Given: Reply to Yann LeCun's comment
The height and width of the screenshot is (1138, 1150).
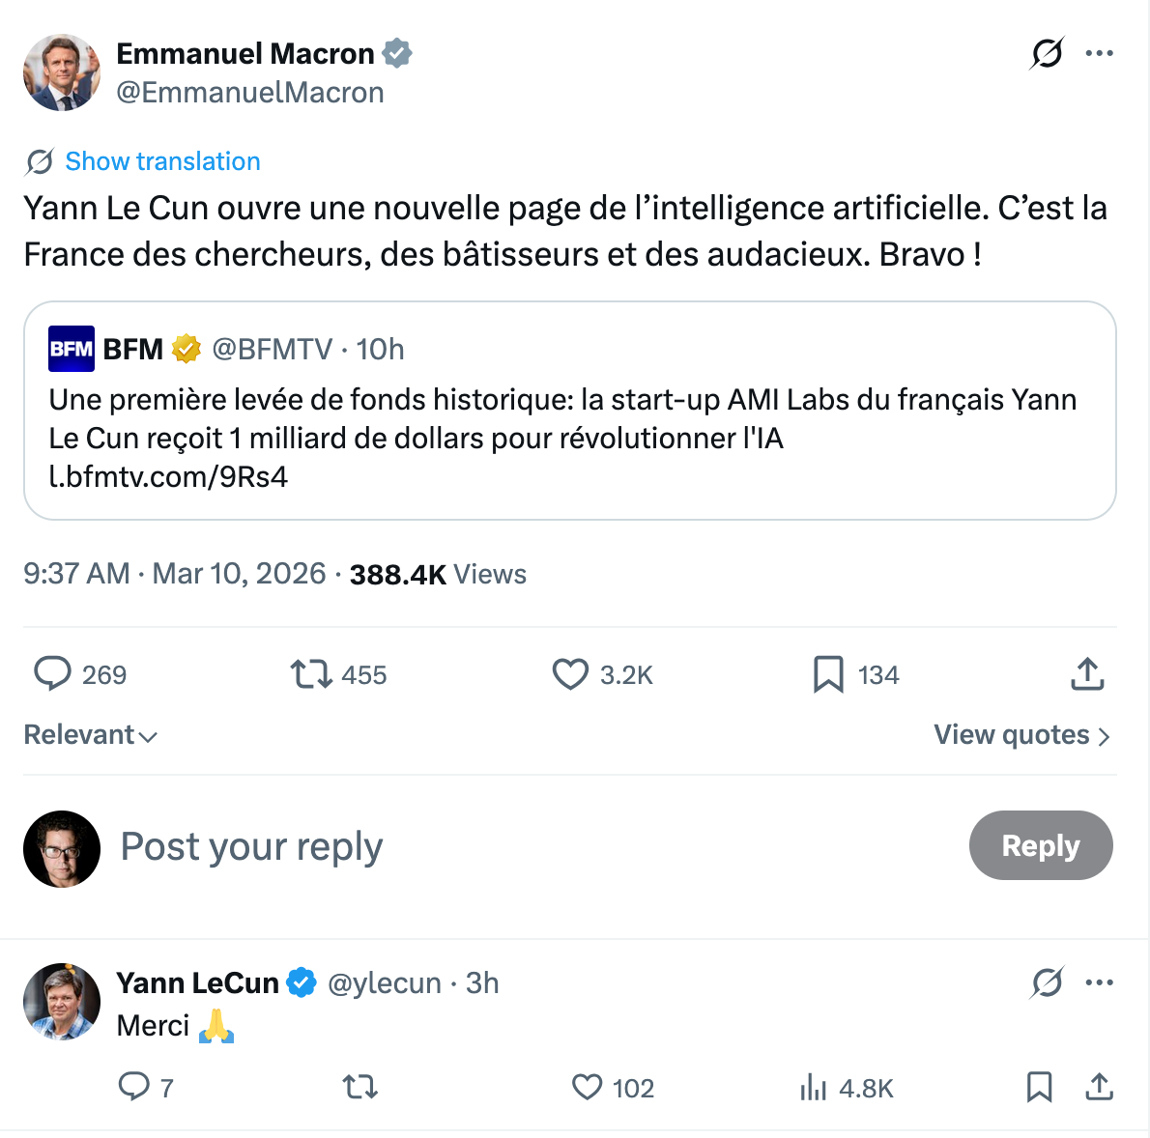Looking at the screenshot, I should [x=133, y=1088].
